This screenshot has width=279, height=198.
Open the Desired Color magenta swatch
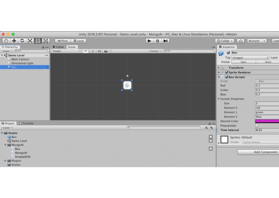[267, 121]
